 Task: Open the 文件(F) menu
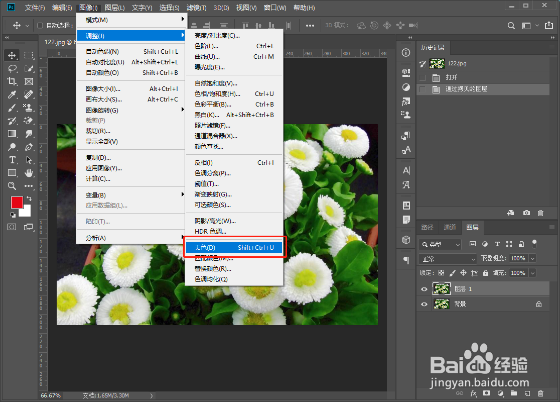[35, 8]
